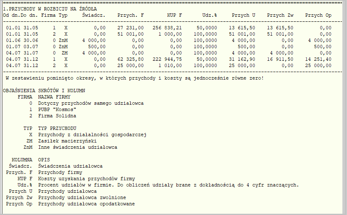Click the value 256 838,21 in the KUP F column
The image size is (347, 215).
click(x=167, y=28)
